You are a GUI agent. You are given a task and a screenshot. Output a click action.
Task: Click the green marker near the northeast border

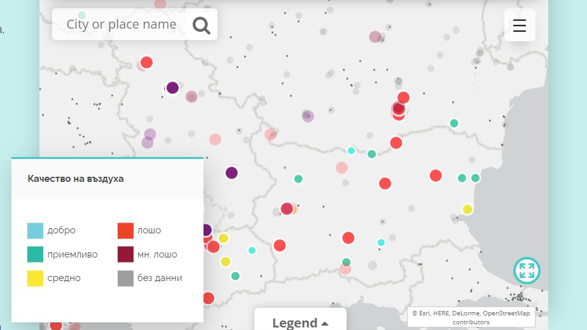tap(453, 123)
